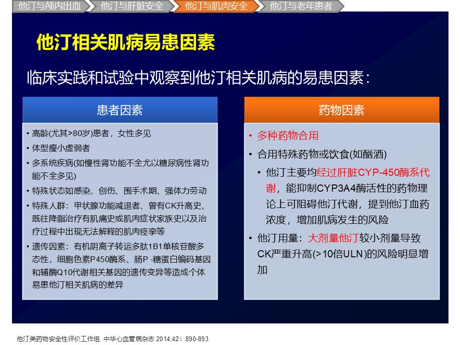Select the blue 患者因素 header
460x345 pixels.
(x=120, y=110)
